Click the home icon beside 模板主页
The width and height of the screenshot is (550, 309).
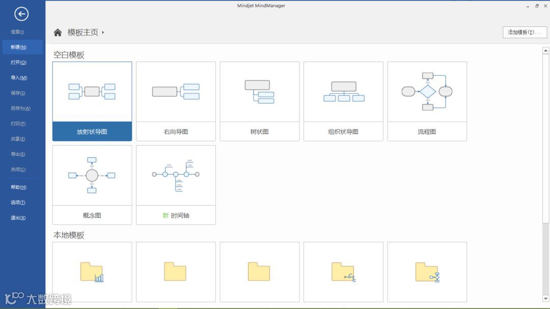[58, 33]
